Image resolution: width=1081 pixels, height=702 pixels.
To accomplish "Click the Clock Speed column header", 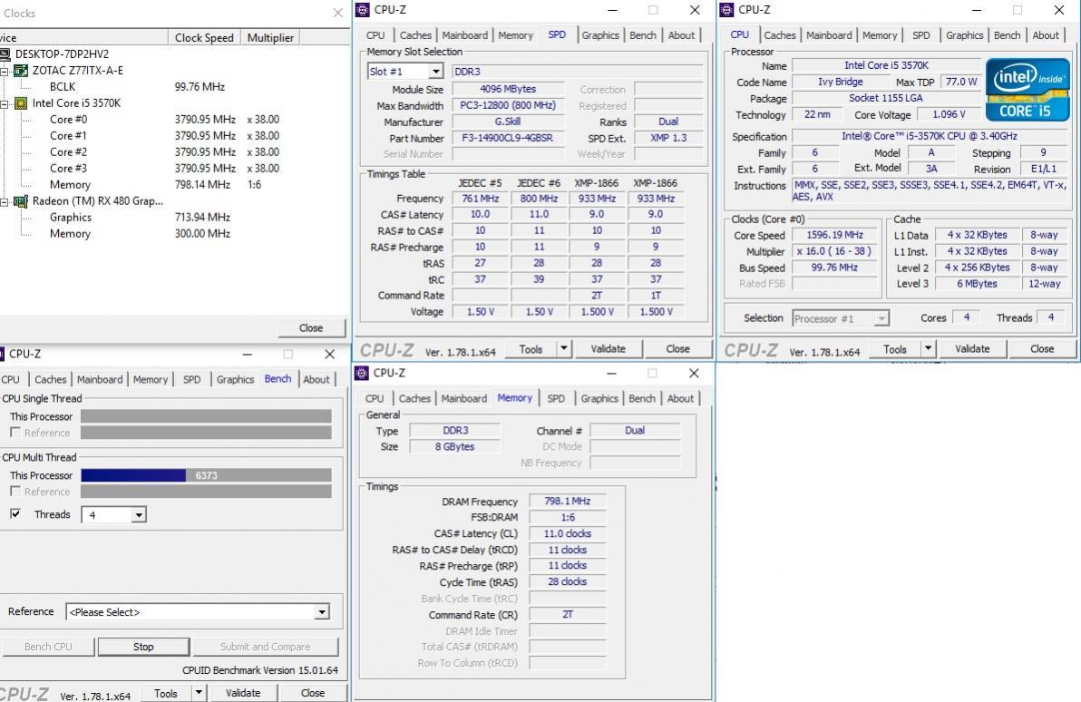I will (x=204, y=38).
